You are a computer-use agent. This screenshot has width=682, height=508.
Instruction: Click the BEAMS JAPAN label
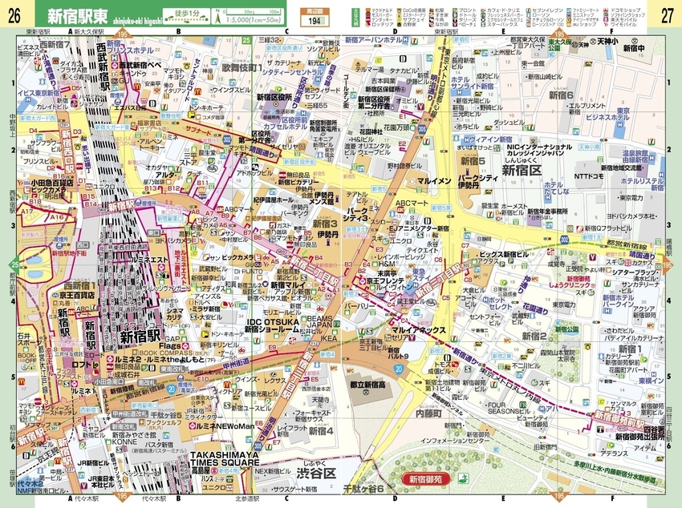(x=319, y=321)
